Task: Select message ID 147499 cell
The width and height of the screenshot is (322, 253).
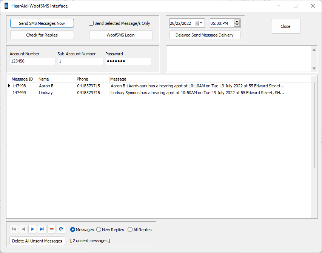Action: tap(25, 93)
